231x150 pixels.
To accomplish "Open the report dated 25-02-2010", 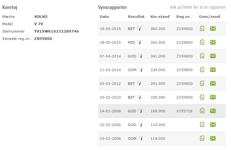I will coord(110,97).
